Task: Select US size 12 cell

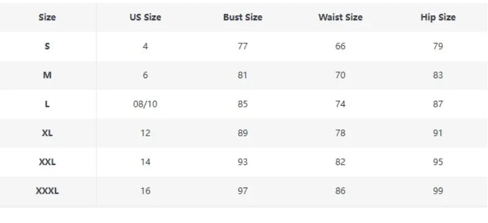Action: 145,133
